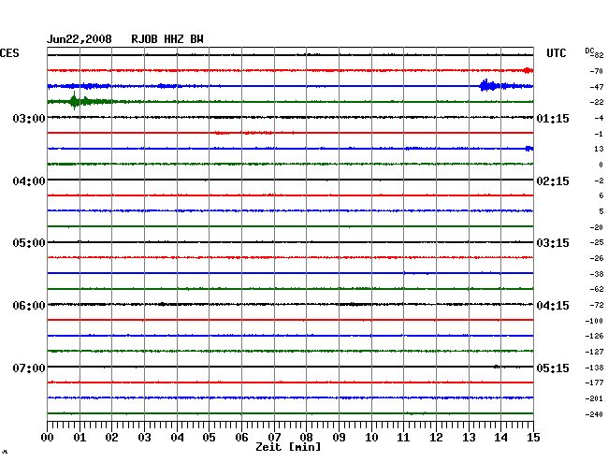This screenshot has height=462, width=608.
Task: Click the date label Jun22,2008
Action: (80, 39)
